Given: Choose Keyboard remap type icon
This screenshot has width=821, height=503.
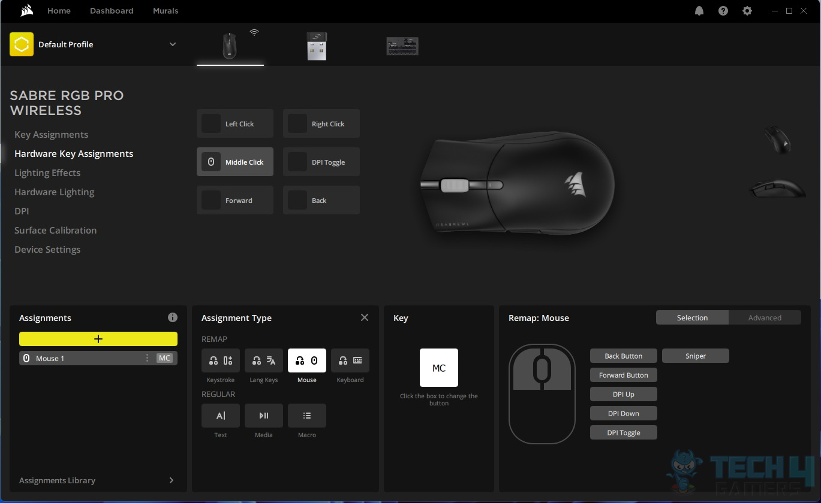Looking at the screenshot, I should [x=350, y=360].
